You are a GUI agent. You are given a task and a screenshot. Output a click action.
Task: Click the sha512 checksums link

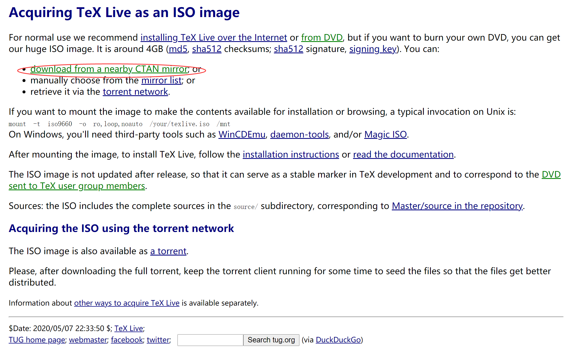tap(206, 49)
